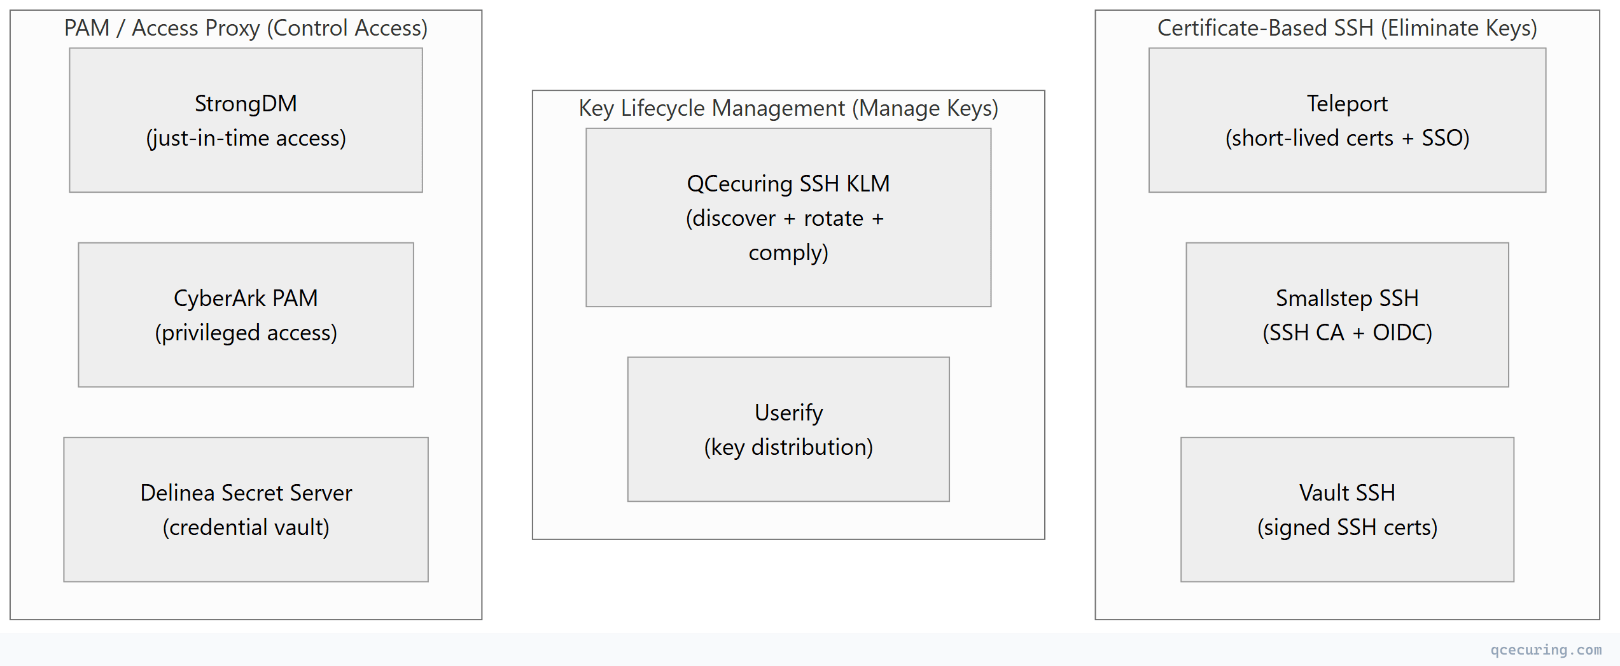Click the '(key distribution)' subtitle text

pyautogui.click(x=788, y=447)
